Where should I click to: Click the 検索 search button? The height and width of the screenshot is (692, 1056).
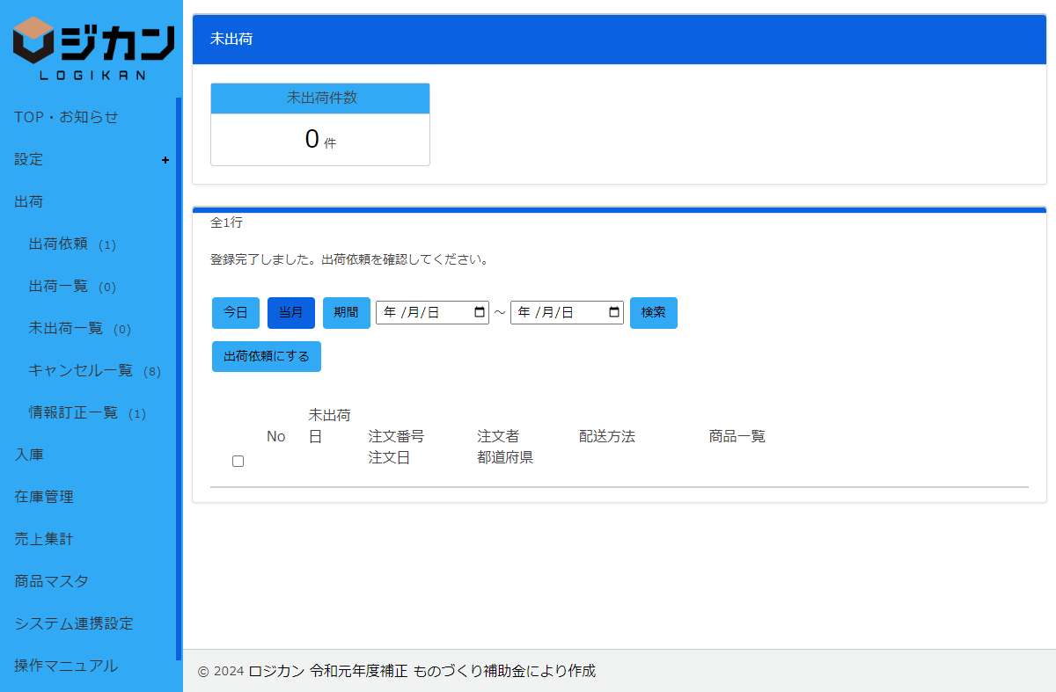[x=653, y=313]
